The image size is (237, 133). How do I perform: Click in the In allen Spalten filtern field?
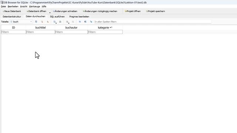pyautogui.click(x=153, y=22)
